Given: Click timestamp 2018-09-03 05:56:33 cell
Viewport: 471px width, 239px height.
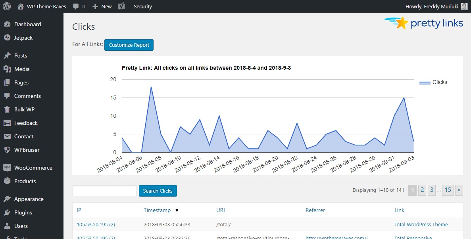Looking at the screenshot, I should pyautogui.click(x=167, y=224).
